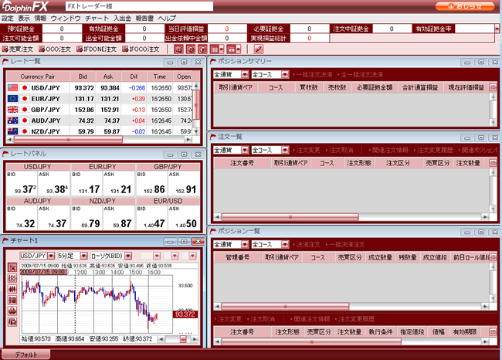Click the Bid column header in rate list
This screenshot has width=502, height=360.
(83, 76)
